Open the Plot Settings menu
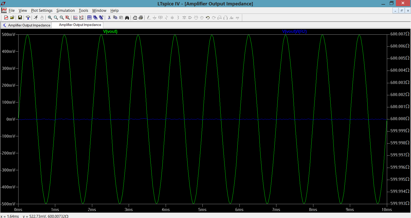Screen dimensions: 411x218 tap(42, 11)
